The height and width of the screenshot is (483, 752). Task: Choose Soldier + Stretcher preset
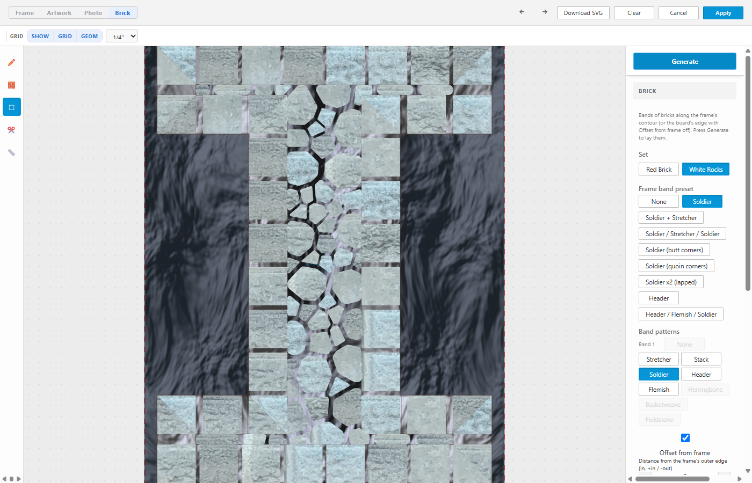[671, 217]
